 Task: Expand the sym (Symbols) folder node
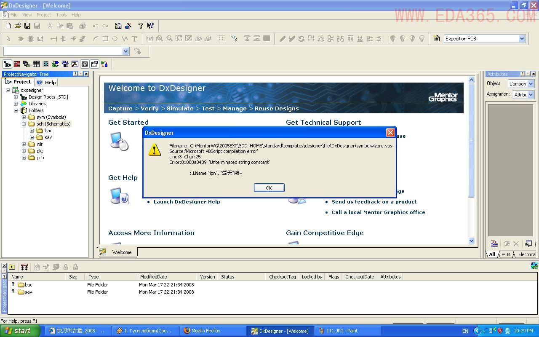pyautogui.click(x=24, y=117)
